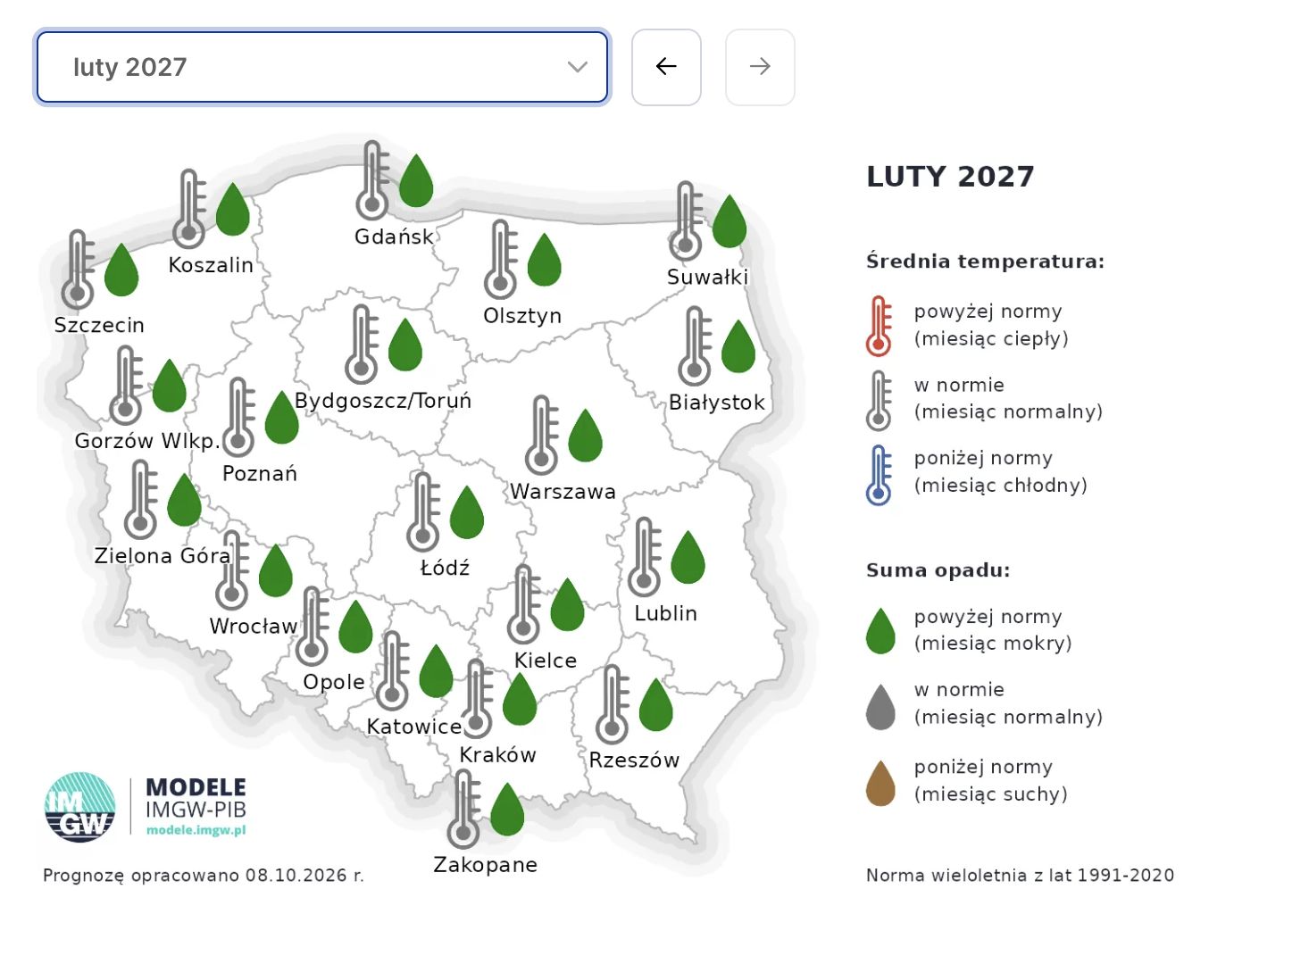Click the green raindrop above Poznań
Image resolution: width=1309 pixels, height=964 pixels.
point(282,417)
